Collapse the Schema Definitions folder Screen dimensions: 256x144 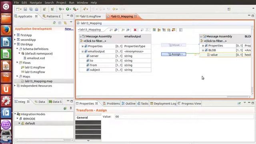tap(17, 49)
